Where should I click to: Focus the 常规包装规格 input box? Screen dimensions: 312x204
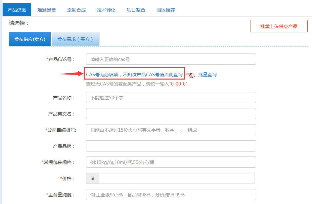[x=171, y=162]
